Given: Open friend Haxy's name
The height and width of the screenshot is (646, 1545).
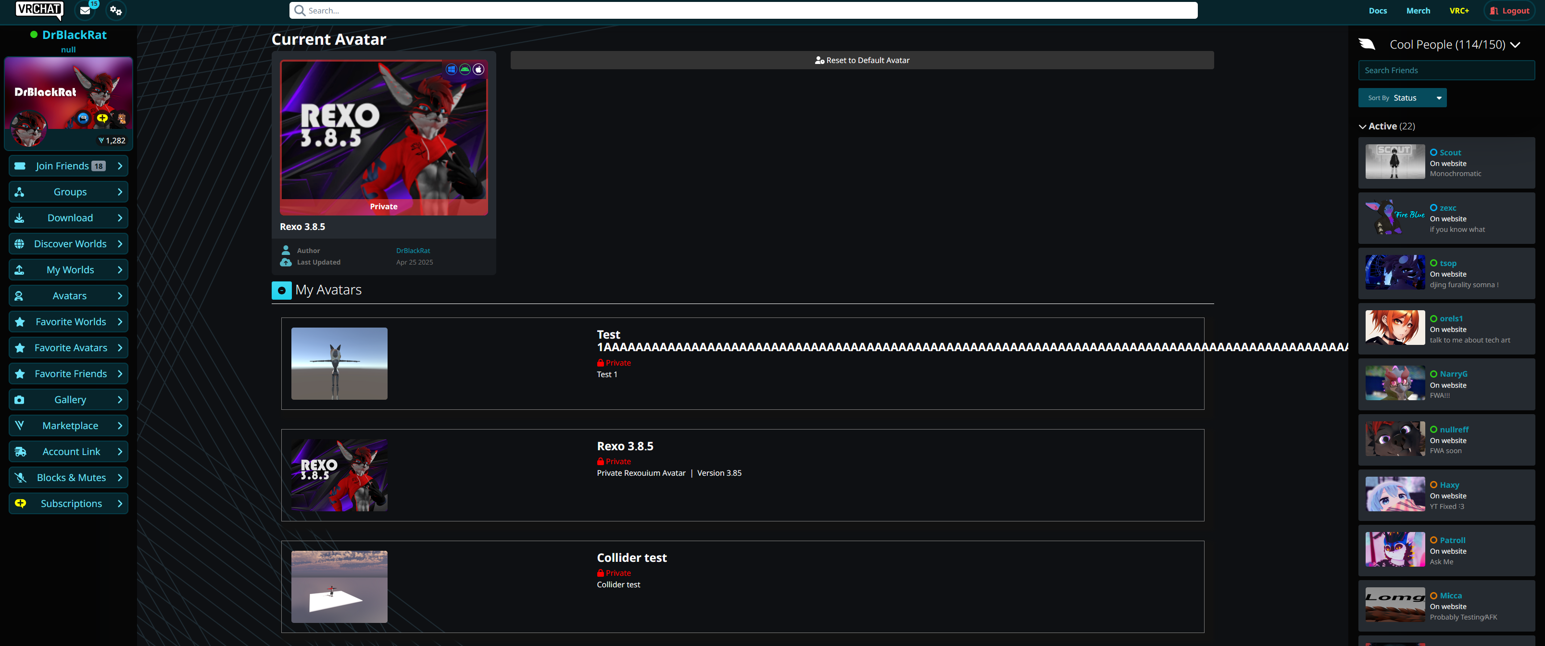Looking at the screenshot, I should coord(1449,485).
